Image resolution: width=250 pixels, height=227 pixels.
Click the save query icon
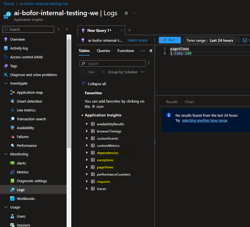click(x=245, y=40)
